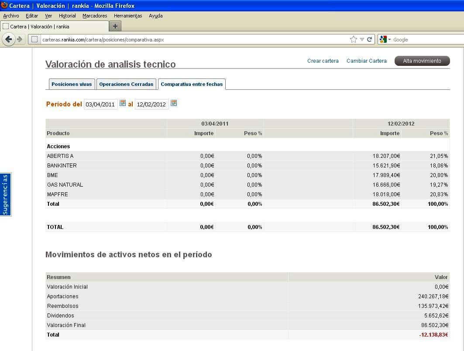Bookmark page with the star icon

[353, 39]
